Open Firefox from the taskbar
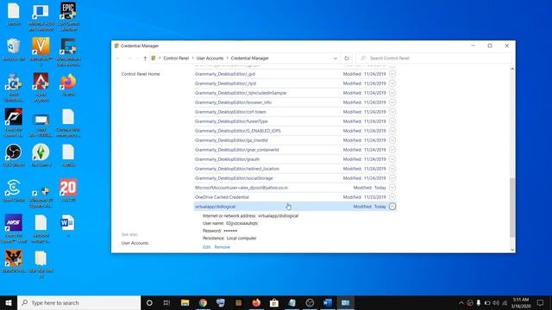This screenshot has height=310, width=552. click(x=256, y=302)
